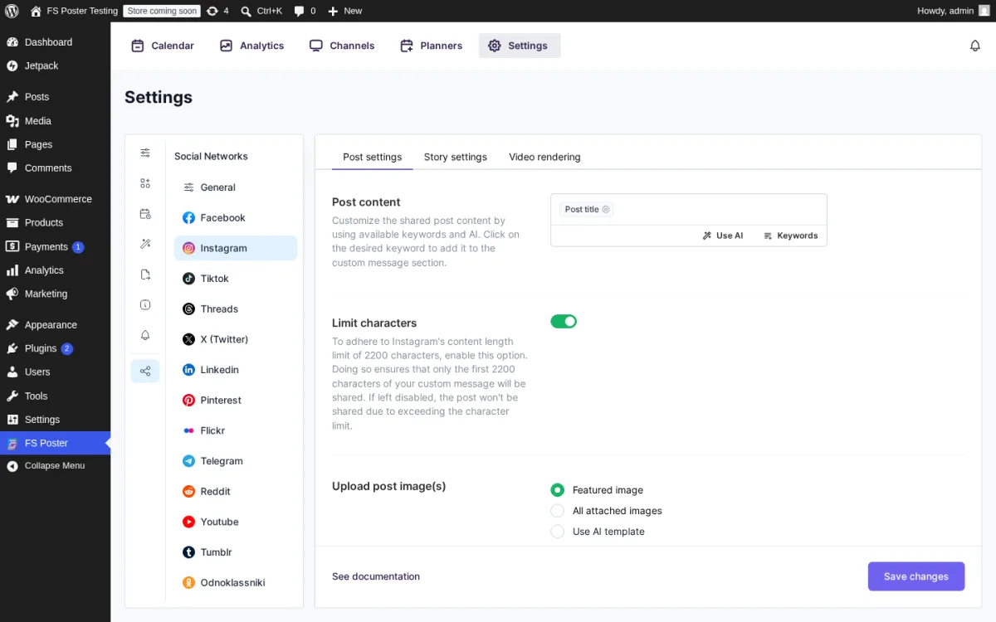This screenshot has width=996, height=622.
Task: Select Odnoklassniki network settings
Action: 236,582
